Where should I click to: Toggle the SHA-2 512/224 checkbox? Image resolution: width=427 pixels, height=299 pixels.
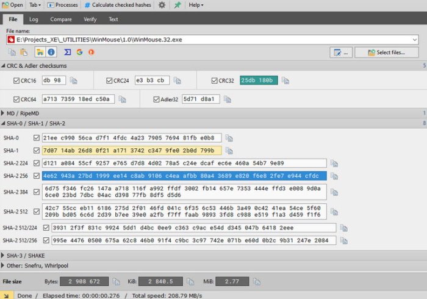point(46,228)
